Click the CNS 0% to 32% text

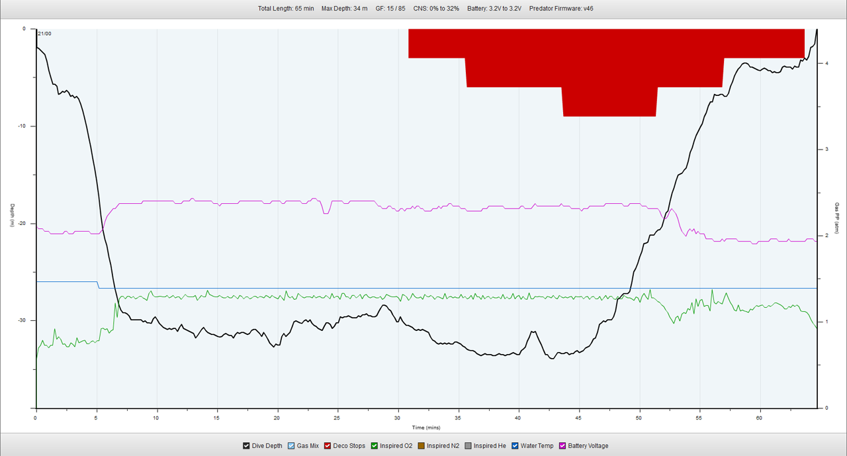(436, 9)
